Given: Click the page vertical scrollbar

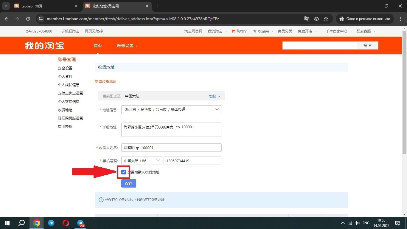Looking at the screenshot, I should click(x=404, y=92).
